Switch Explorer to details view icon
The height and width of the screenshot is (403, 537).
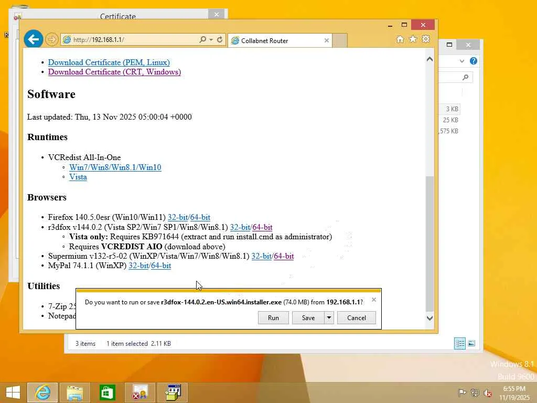point(459,343)
